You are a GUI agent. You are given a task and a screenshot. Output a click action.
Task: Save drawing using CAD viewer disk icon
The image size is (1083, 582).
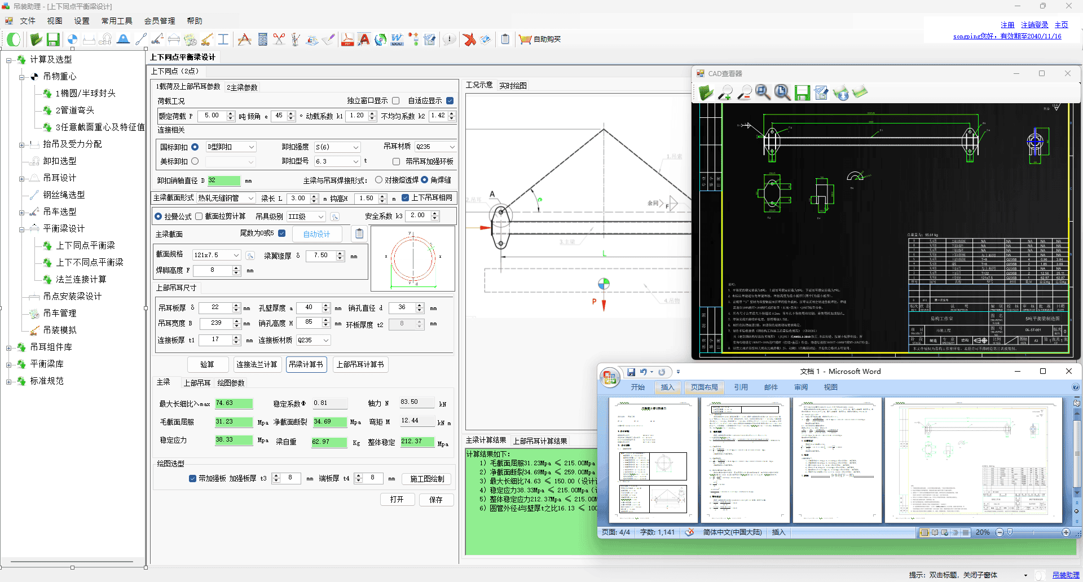point(802,92)
